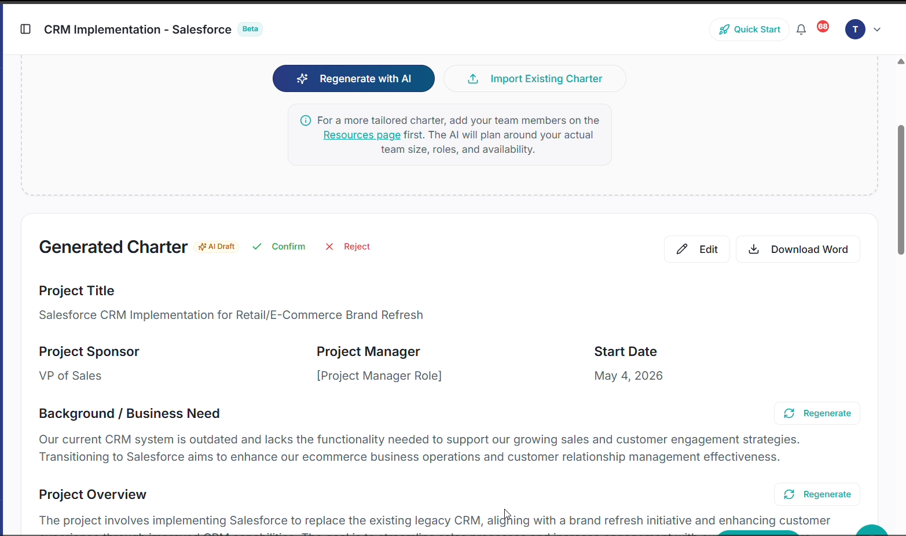Open the notification bell

[801, 29]
